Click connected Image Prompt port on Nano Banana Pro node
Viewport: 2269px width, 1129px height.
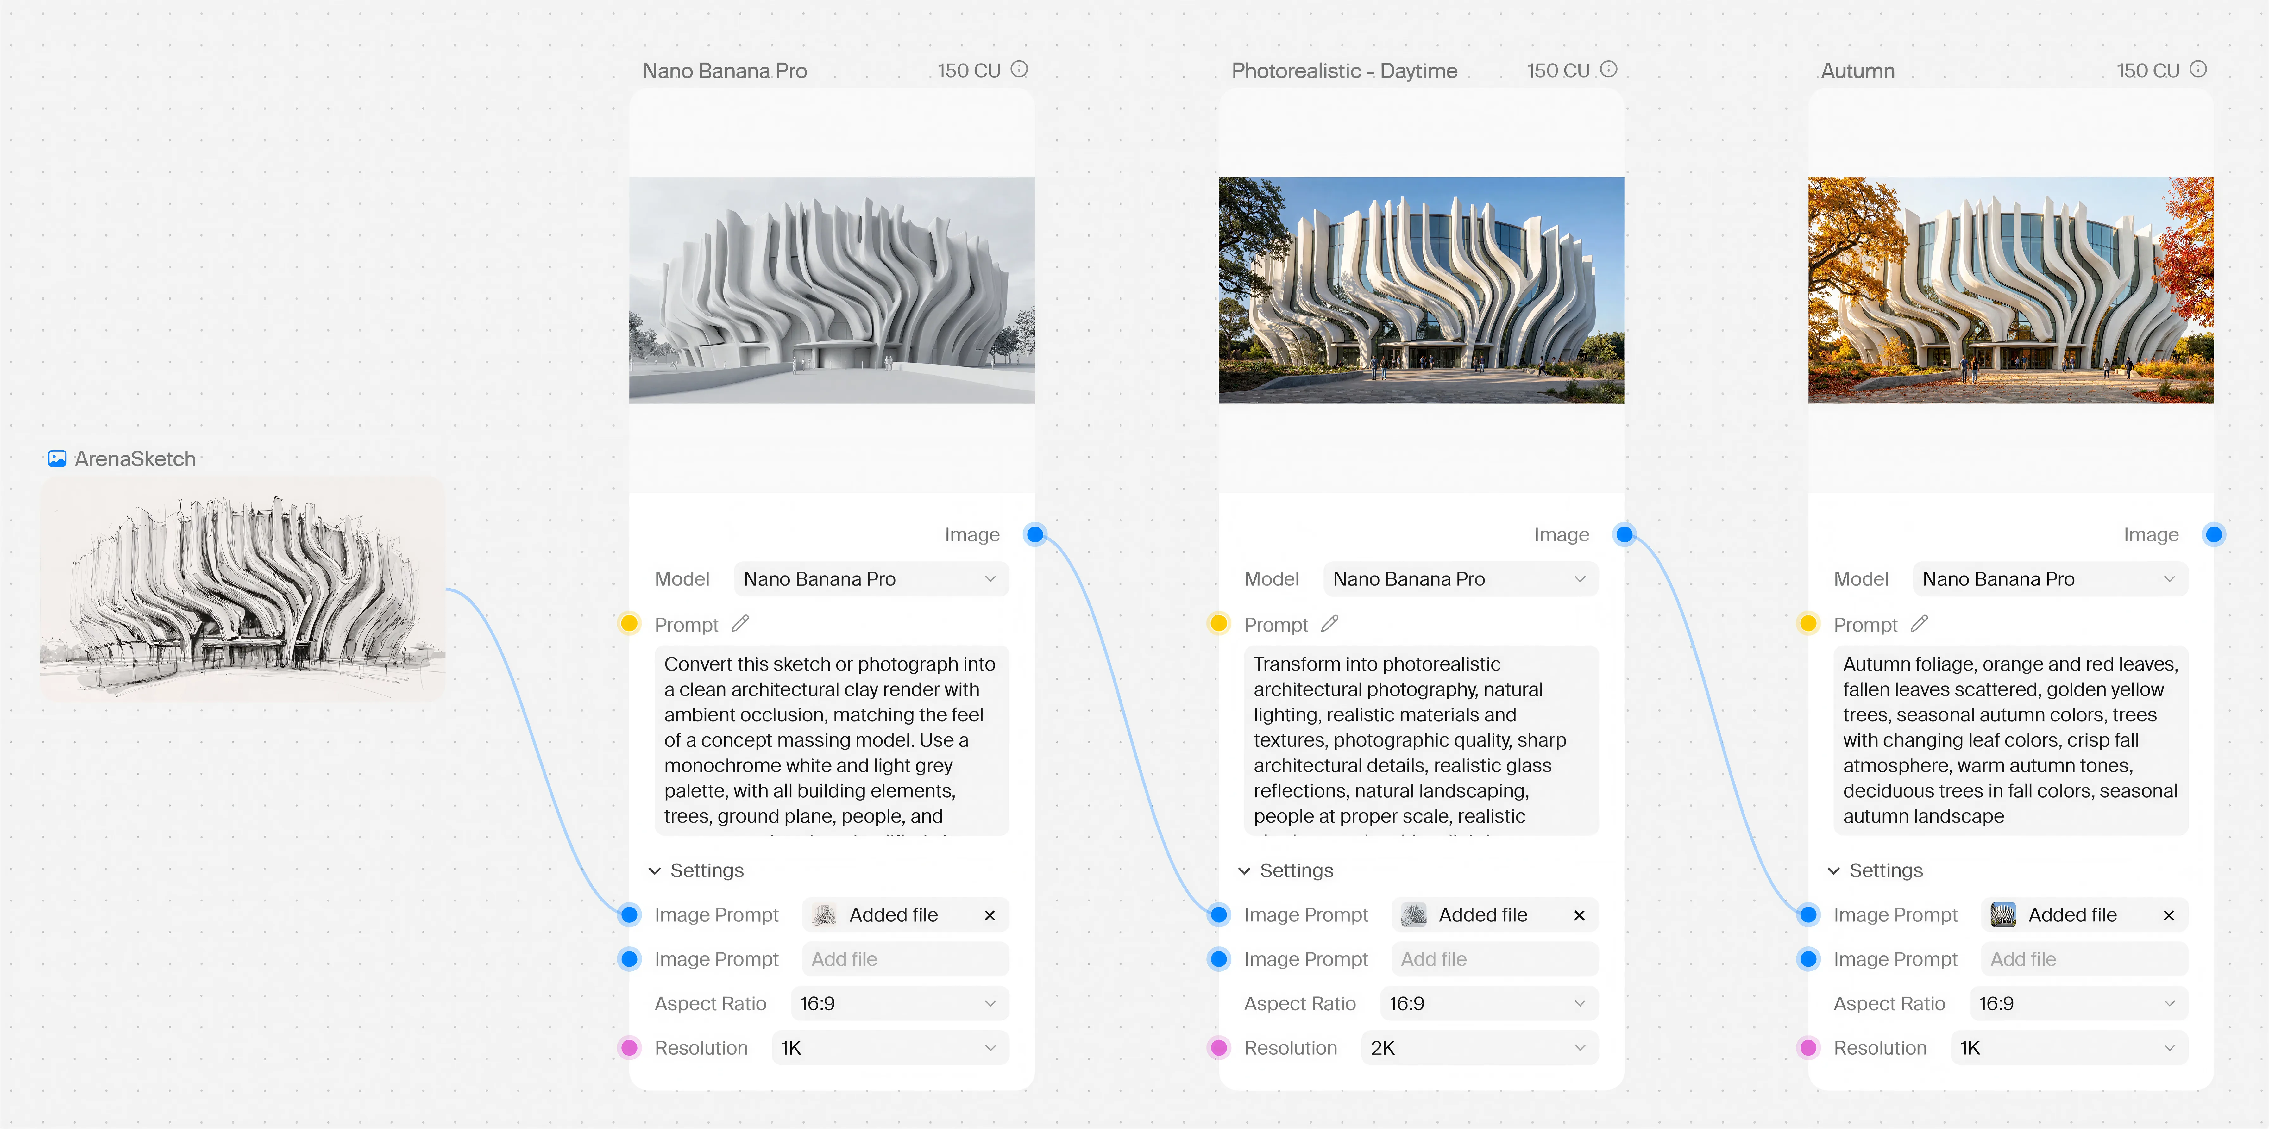point(629,915)
